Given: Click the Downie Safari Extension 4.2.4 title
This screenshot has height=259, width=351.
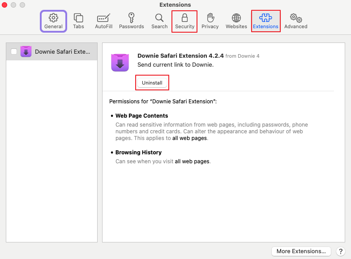Looking at the screenshot, I should pyautogui.click(x=180, y=55).
